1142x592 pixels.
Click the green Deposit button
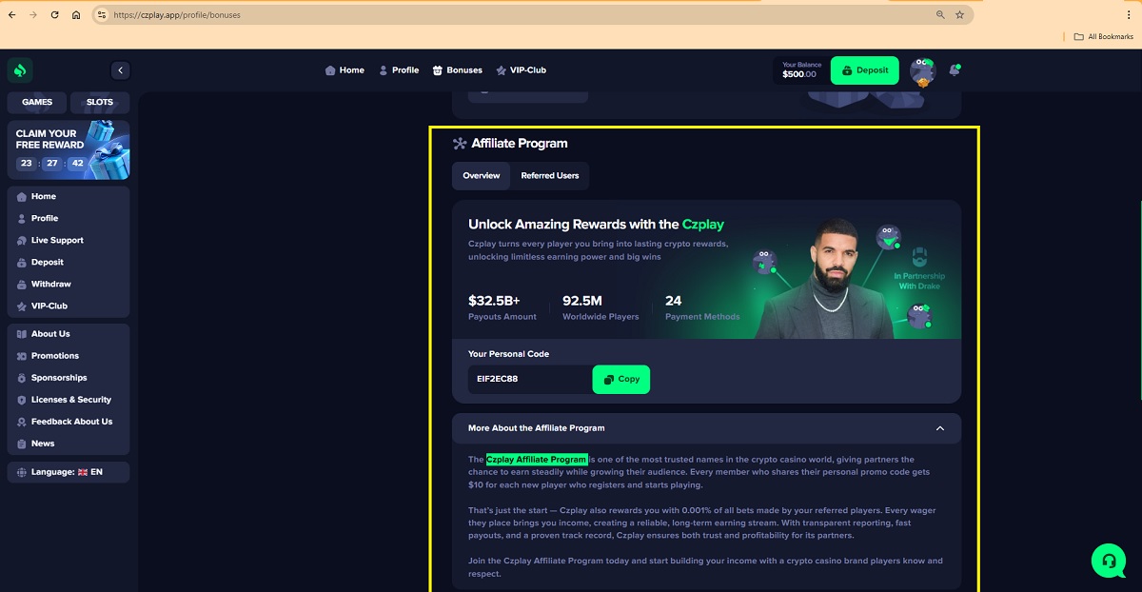[864, 70]
